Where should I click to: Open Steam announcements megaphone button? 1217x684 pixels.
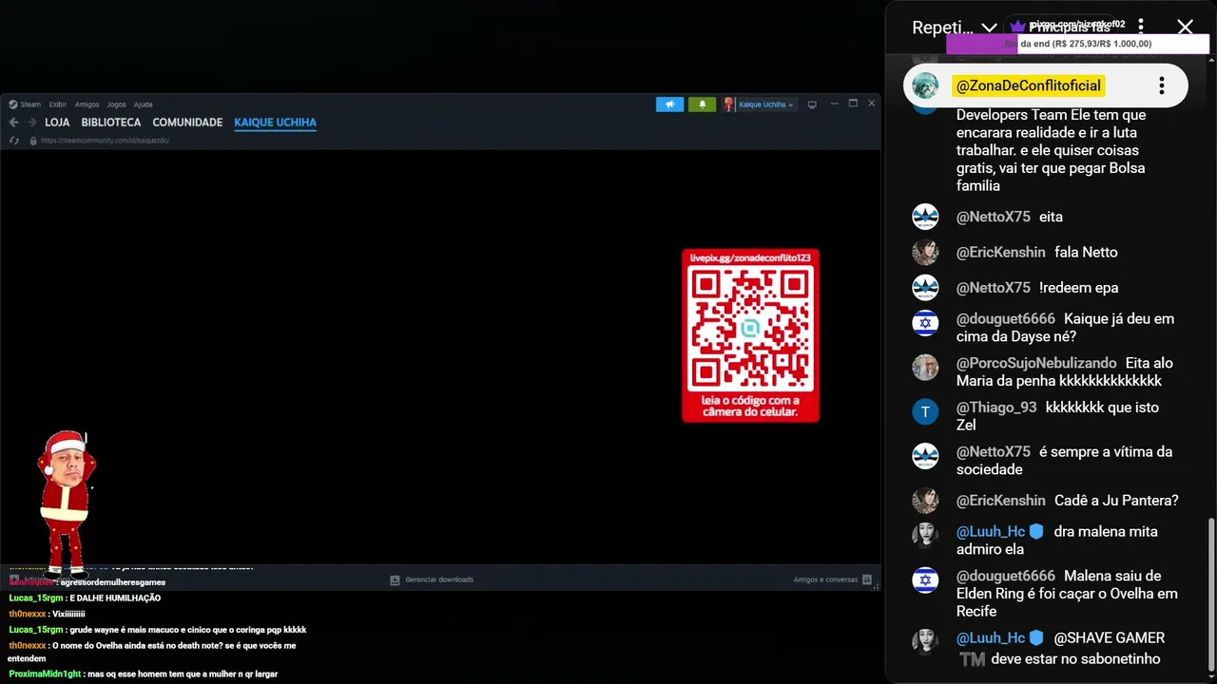[669, 104]
